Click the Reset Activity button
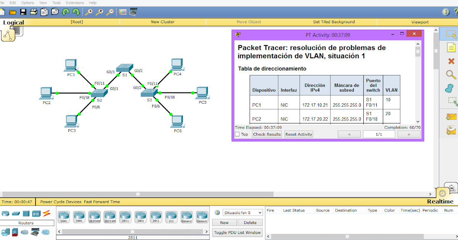This screenshot has width=458, height=240. (x=299, y=134)
